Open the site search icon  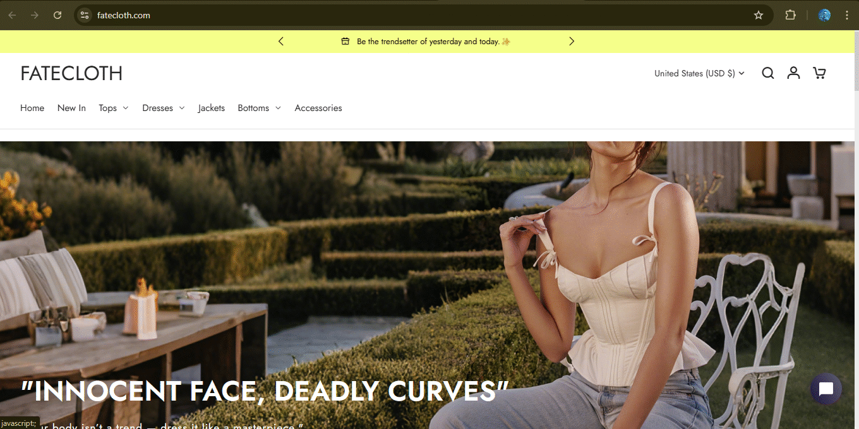click(767, 73)
